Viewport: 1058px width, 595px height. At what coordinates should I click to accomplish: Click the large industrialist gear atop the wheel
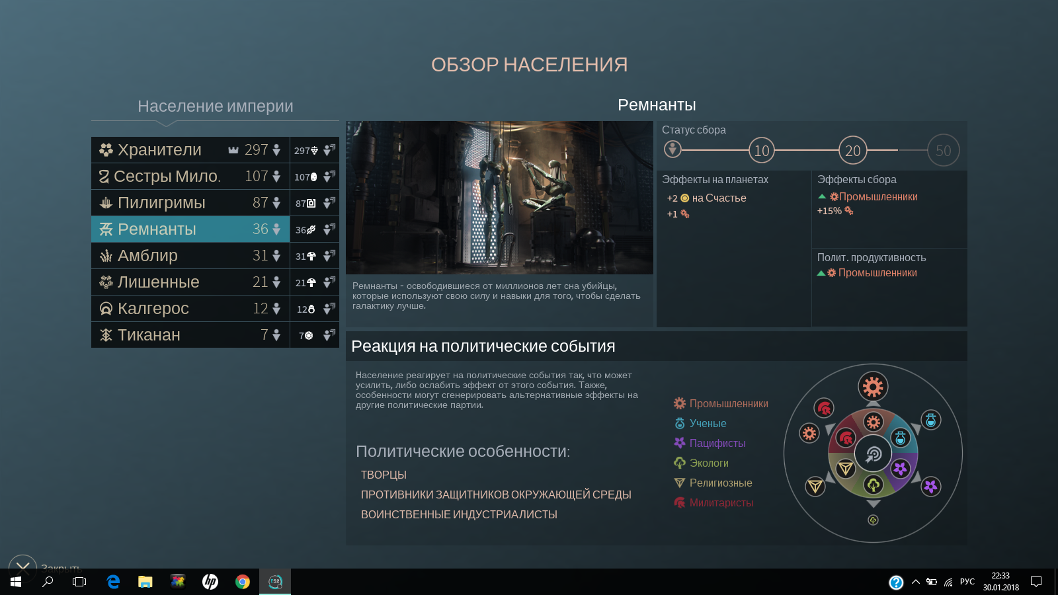tap(873, 387)
